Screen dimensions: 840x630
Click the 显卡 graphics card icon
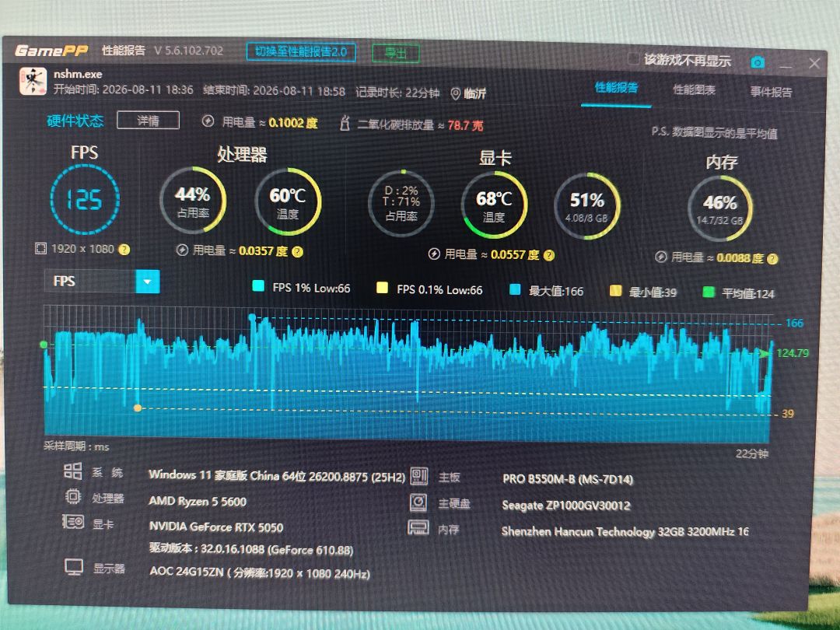73,522
